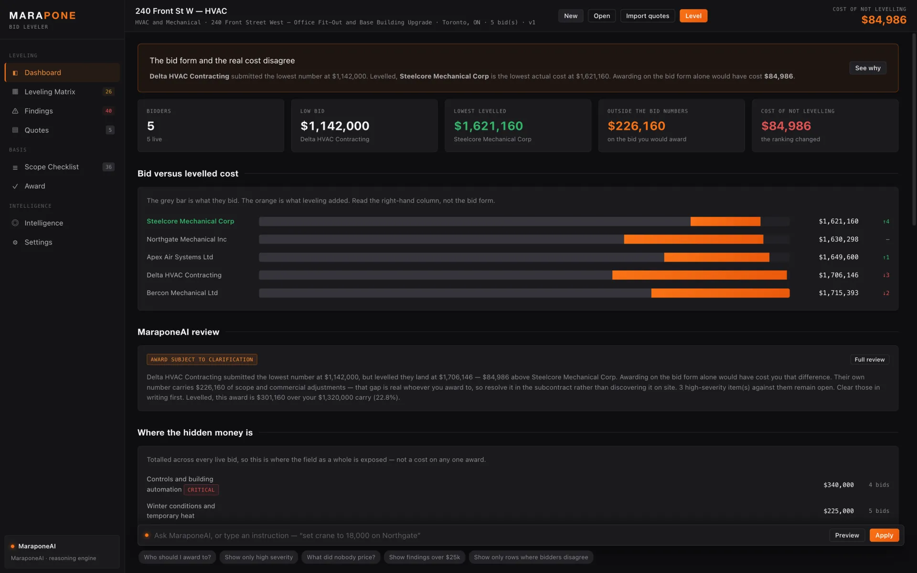The image size is (917, 573).
Task: Click the MaraponeAI reasoning engine panel
Action: click(x=62, y=552)
